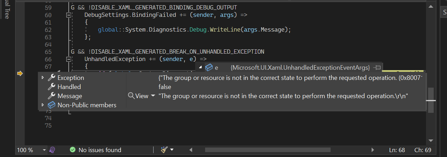Click the yellow current statement arrow in margin
This screenshot has width=447, height=157.
coord(20,74)
